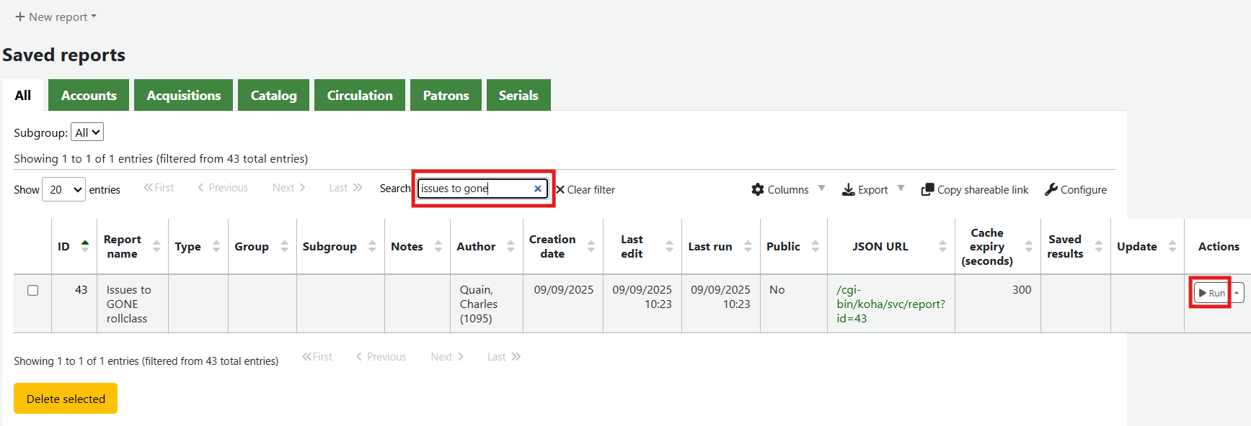1251x426 pixels.
Task: Click the Export download icon
Action: (x=849, y=189)
